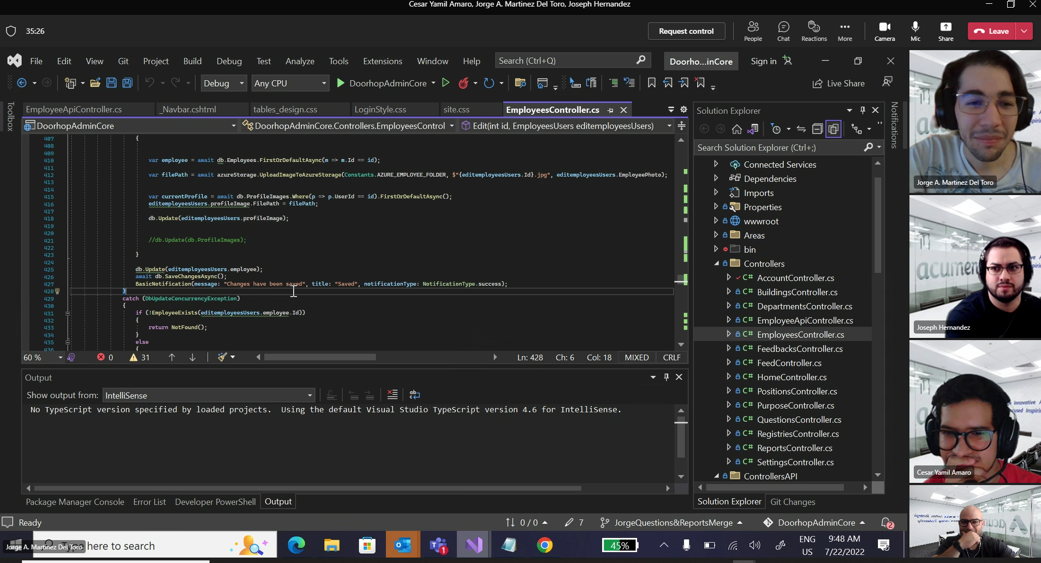This screenshot has height=563, width=1041.
Task: Open the Debug configuration dropdown
Action: point(224,83)
